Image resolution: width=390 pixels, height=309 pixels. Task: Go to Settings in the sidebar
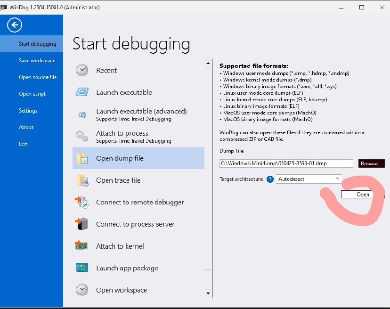tap(32, 111)
